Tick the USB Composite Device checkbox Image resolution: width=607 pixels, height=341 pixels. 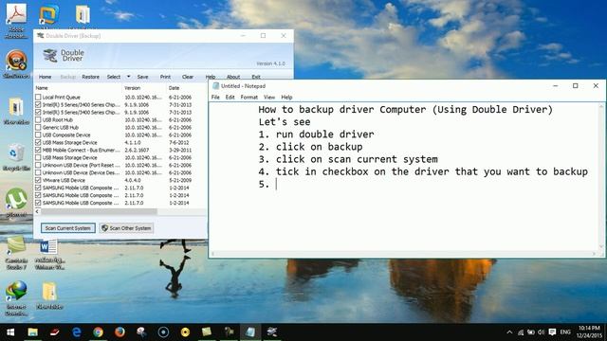(38, 135)
